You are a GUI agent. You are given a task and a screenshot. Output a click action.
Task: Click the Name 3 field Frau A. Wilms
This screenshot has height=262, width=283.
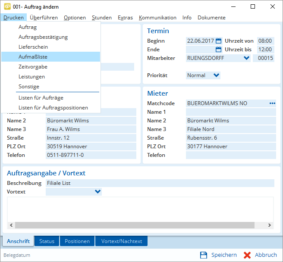pos(91,129)
